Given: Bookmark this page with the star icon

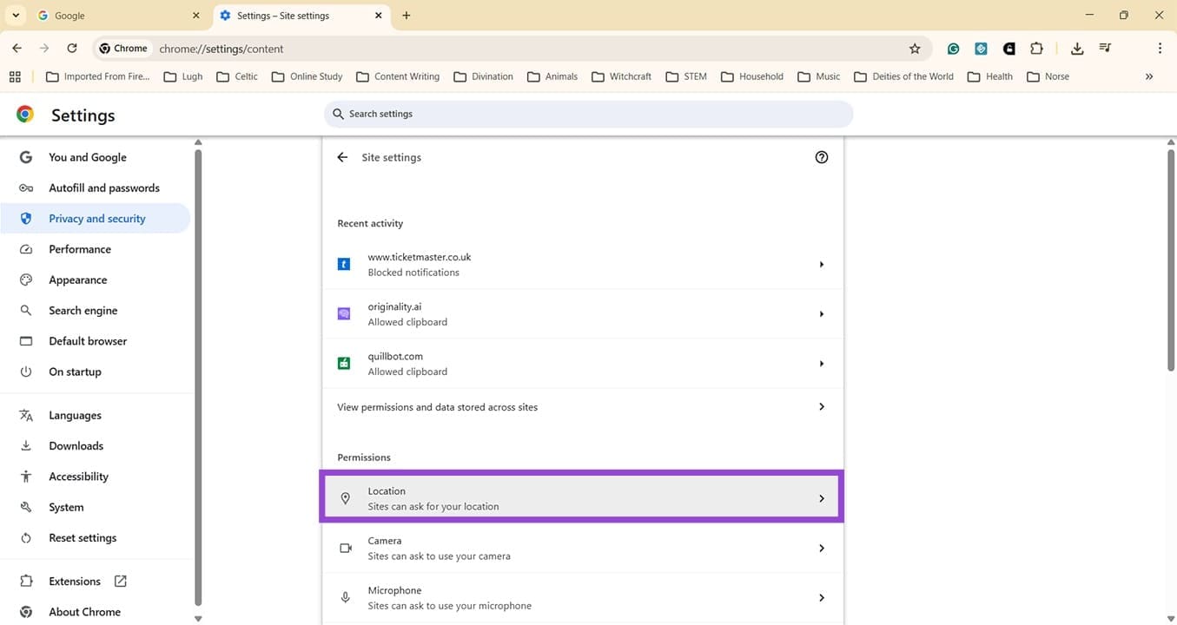Looking at the screenshot, I should point(915,49).
